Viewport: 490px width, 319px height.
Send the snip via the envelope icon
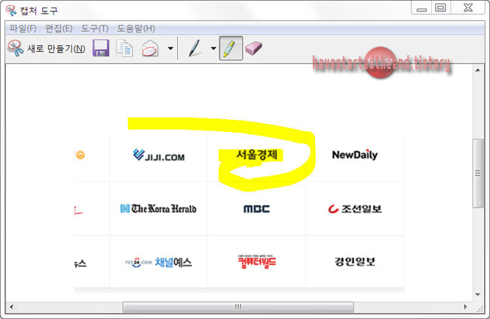(150, 48)
